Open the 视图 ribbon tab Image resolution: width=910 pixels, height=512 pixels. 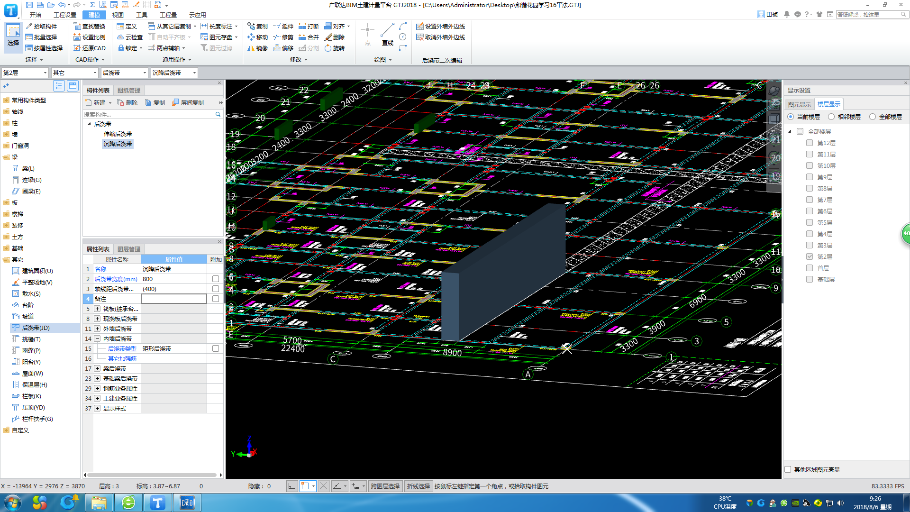coord(118,15)
